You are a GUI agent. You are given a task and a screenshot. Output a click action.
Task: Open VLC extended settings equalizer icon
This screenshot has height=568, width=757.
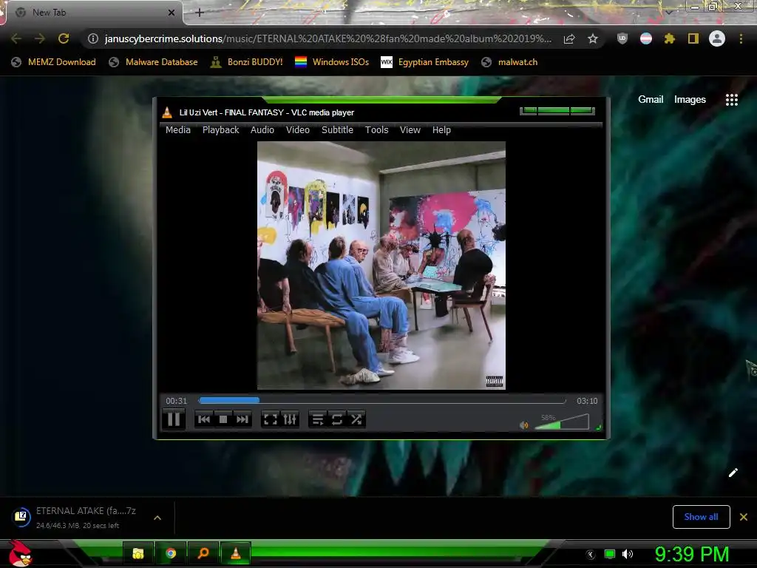pyautogui.click(x=290, y=419)
